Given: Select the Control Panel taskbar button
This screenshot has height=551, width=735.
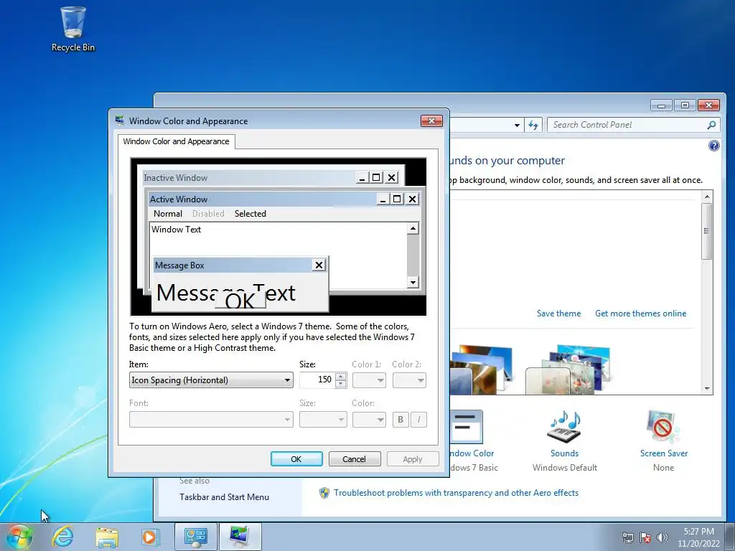Looking at the screenshot, I should [195, 537].
